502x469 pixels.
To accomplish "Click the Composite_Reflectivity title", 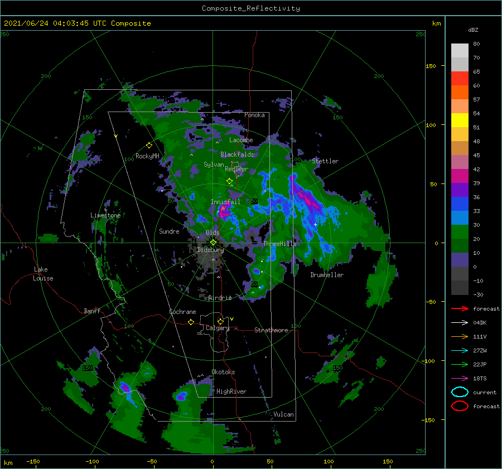I will pyautogui.click(x=251, y=8).
